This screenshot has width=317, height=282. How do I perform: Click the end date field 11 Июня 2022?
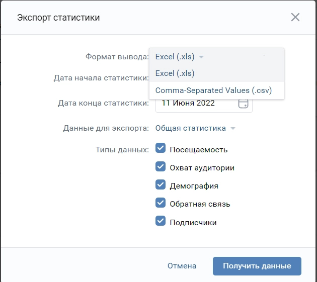coord(196,103)
